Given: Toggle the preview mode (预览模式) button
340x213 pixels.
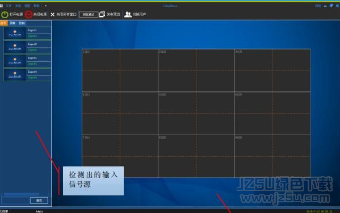Looking at the screenshot, I should 89,14.
